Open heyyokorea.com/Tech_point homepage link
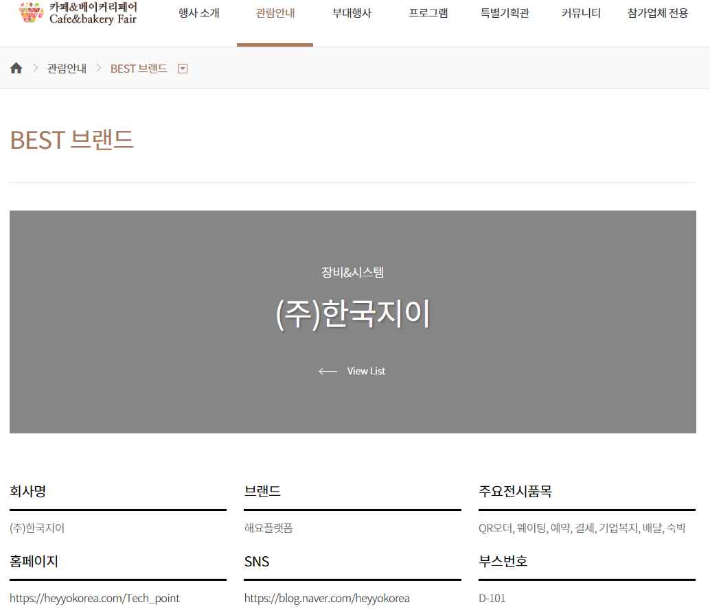This screenshot has width=710, height=611. (x=95, y=598)
